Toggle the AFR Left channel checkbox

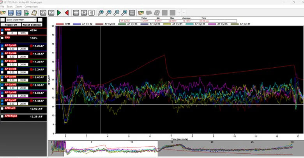click(x=2, y=109)
